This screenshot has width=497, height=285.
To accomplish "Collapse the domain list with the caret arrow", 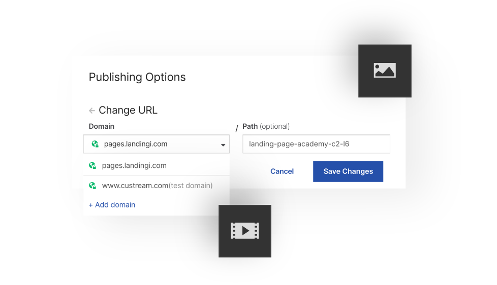I will pos(223,145).
